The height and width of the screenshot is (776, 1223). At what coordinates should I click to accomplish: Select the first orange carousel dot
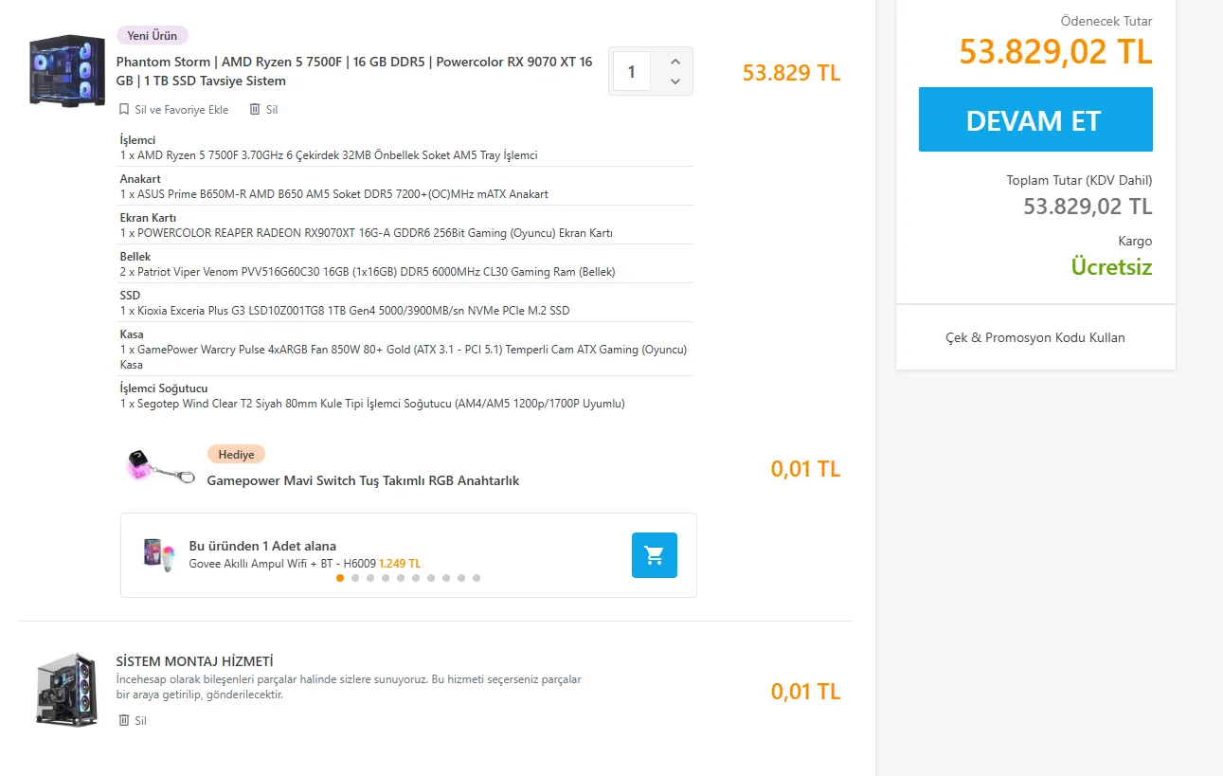[x=340, y=578]
